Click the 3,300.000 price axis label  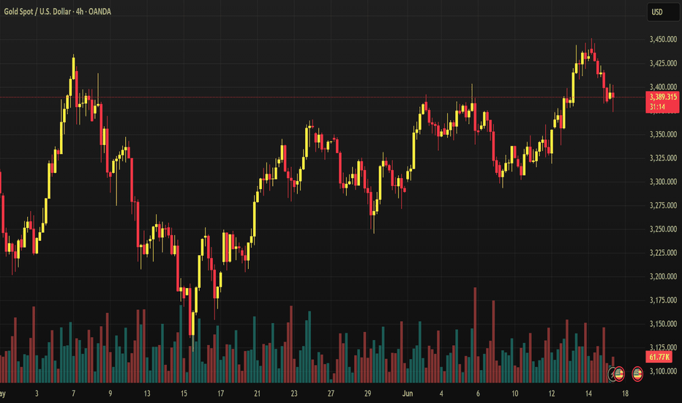[x=663, y=182]
